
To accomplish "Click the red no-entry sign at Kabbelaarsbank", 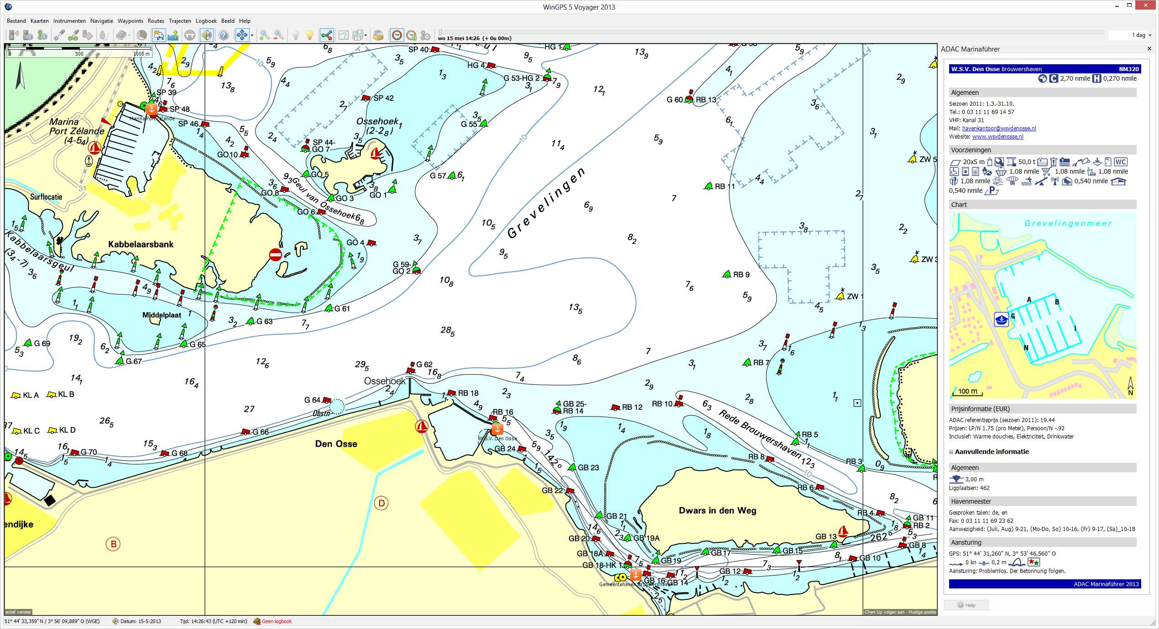I will pyautogui.click(x=276, y=254).
